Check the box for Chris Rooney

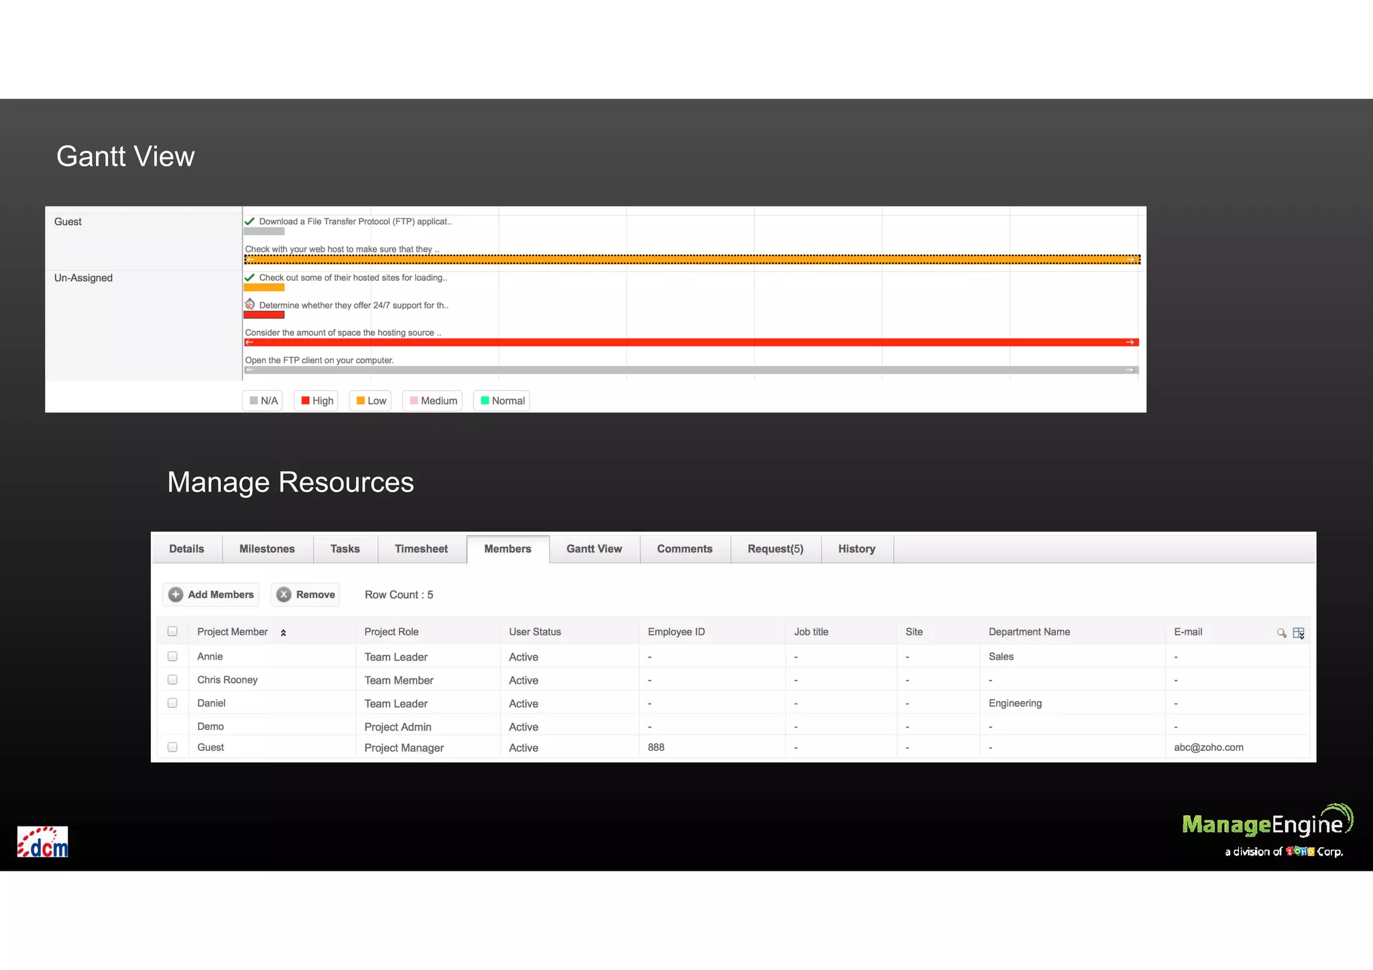(x=172, y=680)
